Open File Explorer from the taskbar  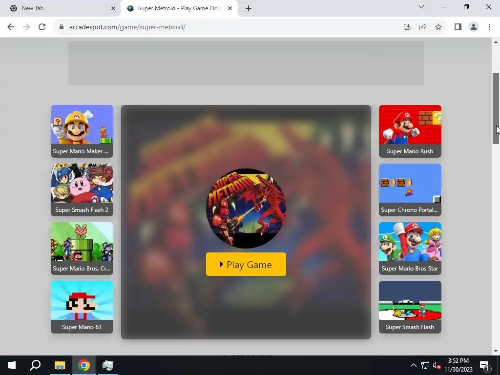pos(60,365)
